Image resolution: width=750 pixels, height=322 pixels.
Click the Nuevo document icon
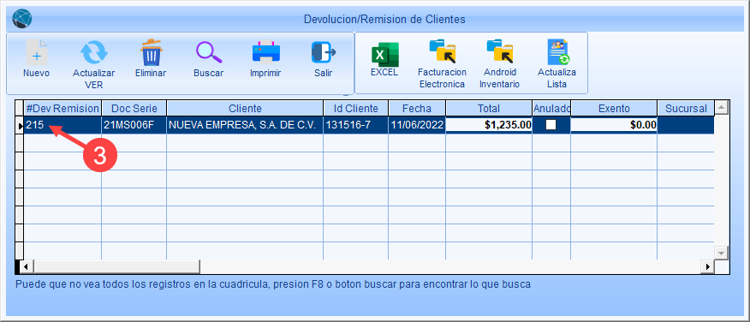click(36, 52)
